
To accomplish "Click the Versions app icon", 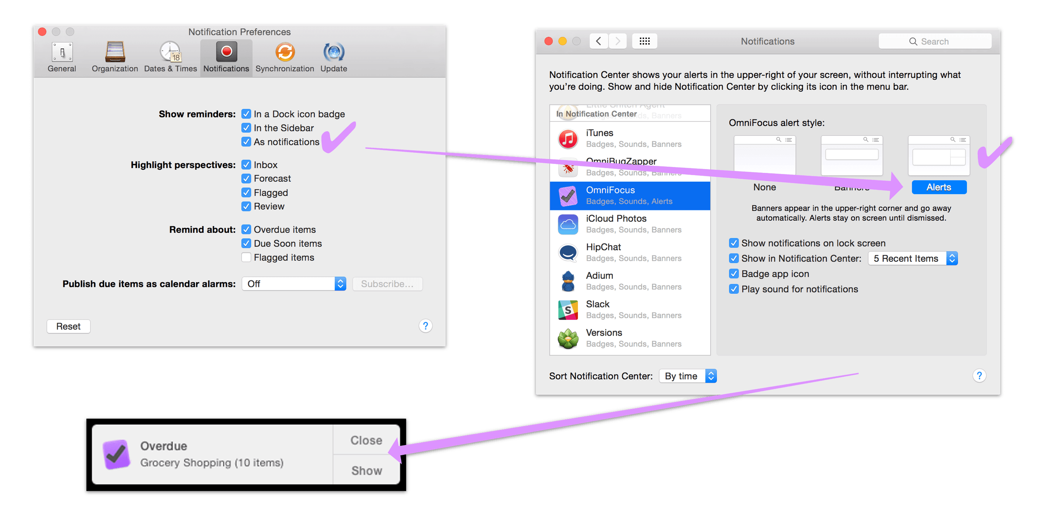I will pyautogui.click(x=568, y=338).
